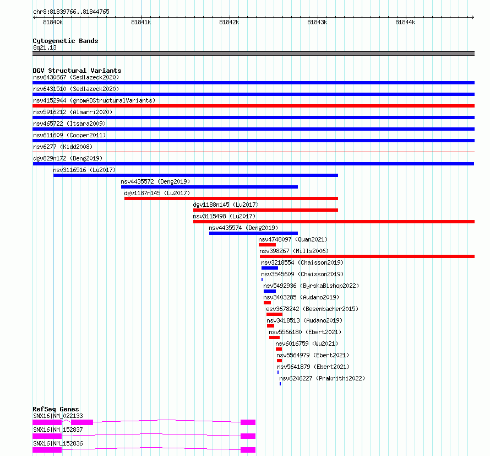Viewport: 490px width, 456px height.
Task: Select the red bar under nsv5566180
Action: [274, 337]
